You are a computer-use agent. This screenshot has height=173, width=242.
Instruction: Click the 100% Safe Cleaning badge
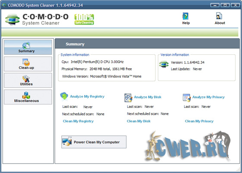click(x=84, y=19)
